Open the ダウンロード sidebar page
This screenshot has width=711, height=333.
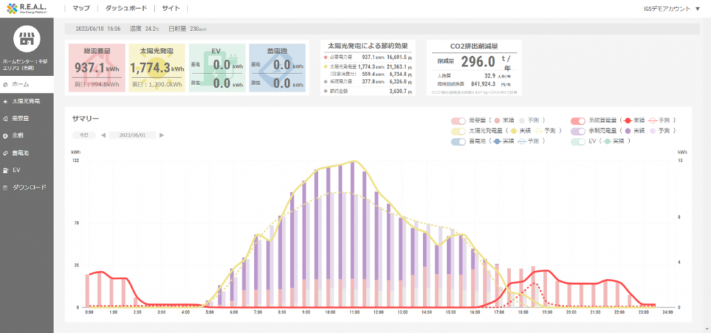point(26,187)
